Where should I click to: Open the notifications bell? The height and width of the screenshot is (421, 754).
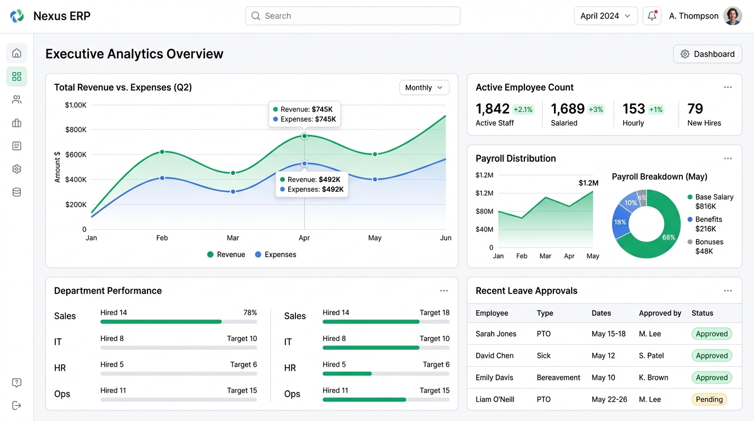(x=652, y=16)
